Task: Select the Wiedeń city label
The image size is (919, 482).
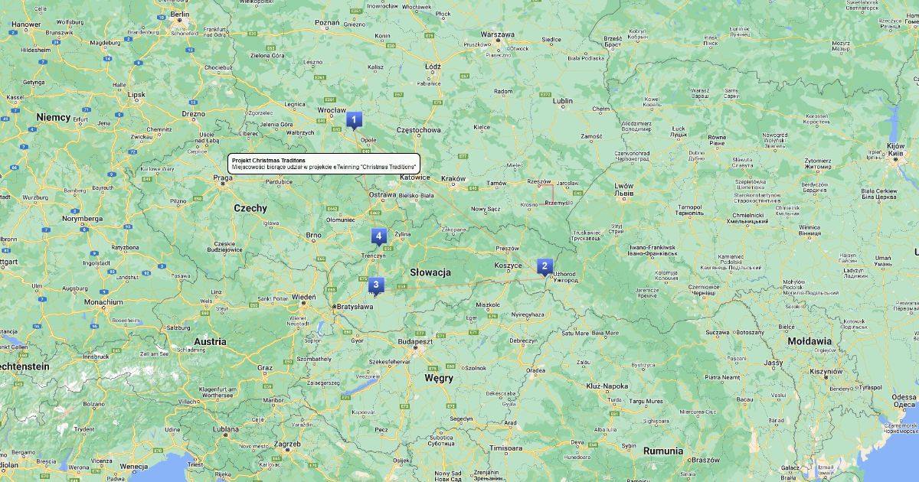Action: coord(303,297)
